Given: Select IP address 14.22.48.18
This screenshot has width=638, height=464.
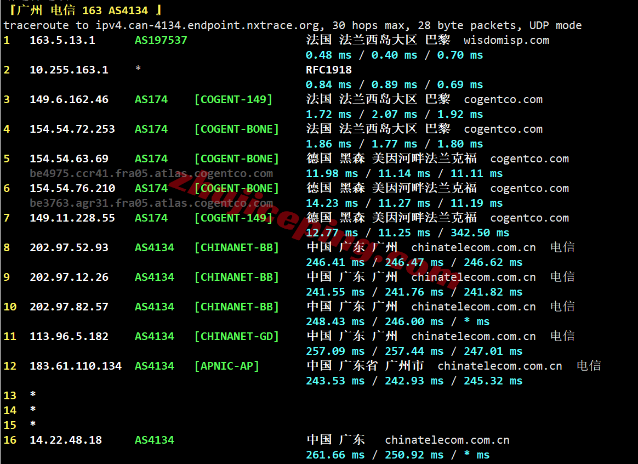Looking at the screenshot, I should (66, 440).
